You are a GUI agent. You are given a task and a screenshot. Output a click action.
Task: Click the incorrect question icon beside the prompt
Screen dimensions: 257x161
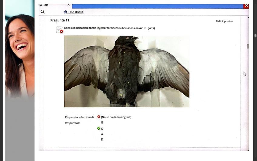pyautogui.click(x=60, y=30)
